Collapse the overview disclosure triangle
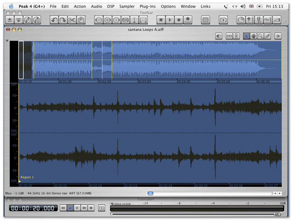Viewport: 294px width, 221px height. point(7,41)
